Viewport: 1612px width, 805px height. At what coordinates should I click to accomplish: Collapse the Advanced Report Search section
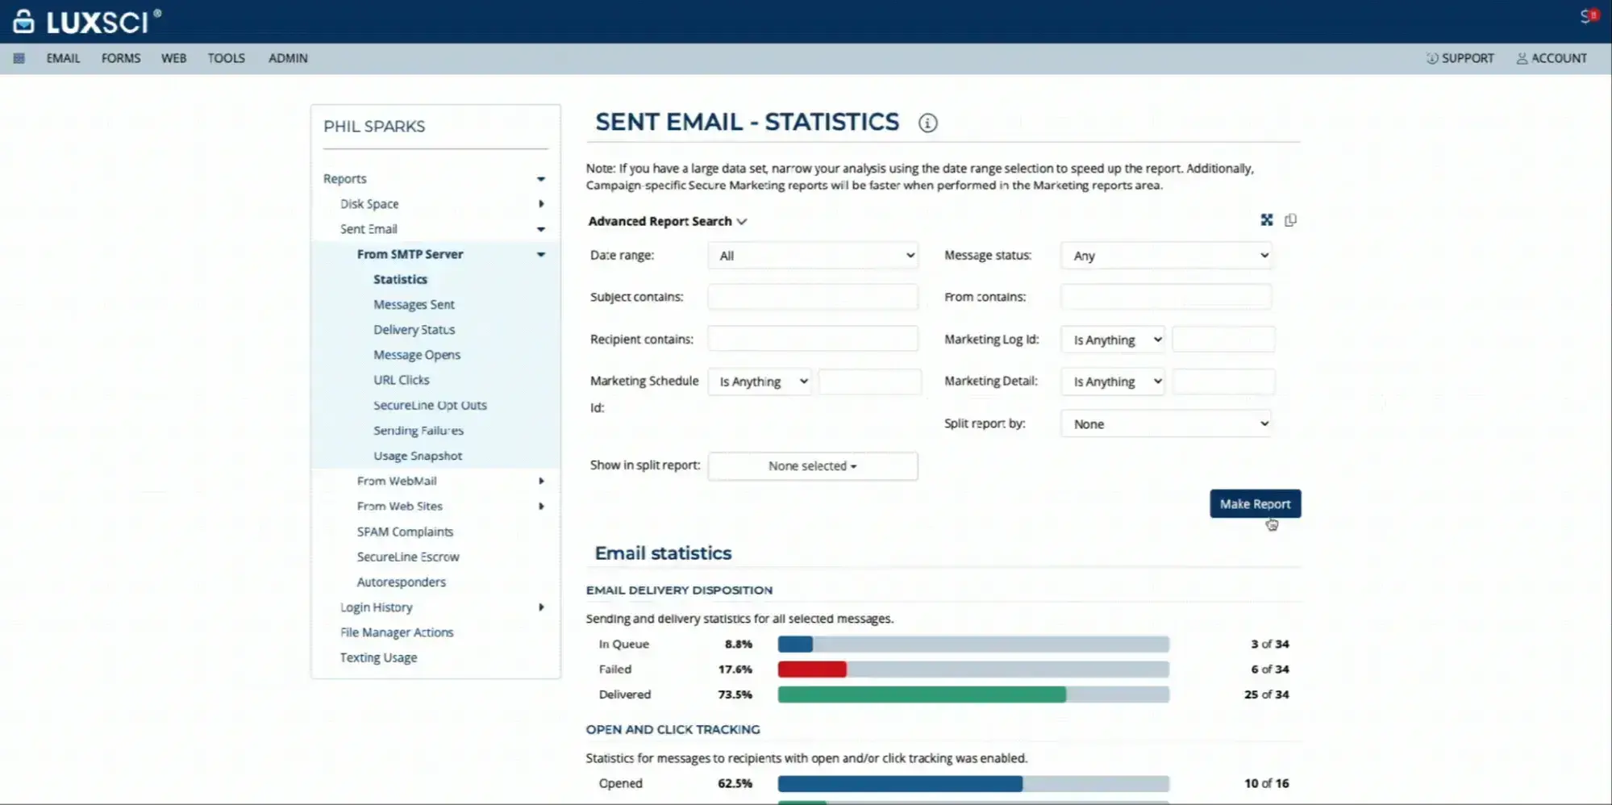click(742, 221)
